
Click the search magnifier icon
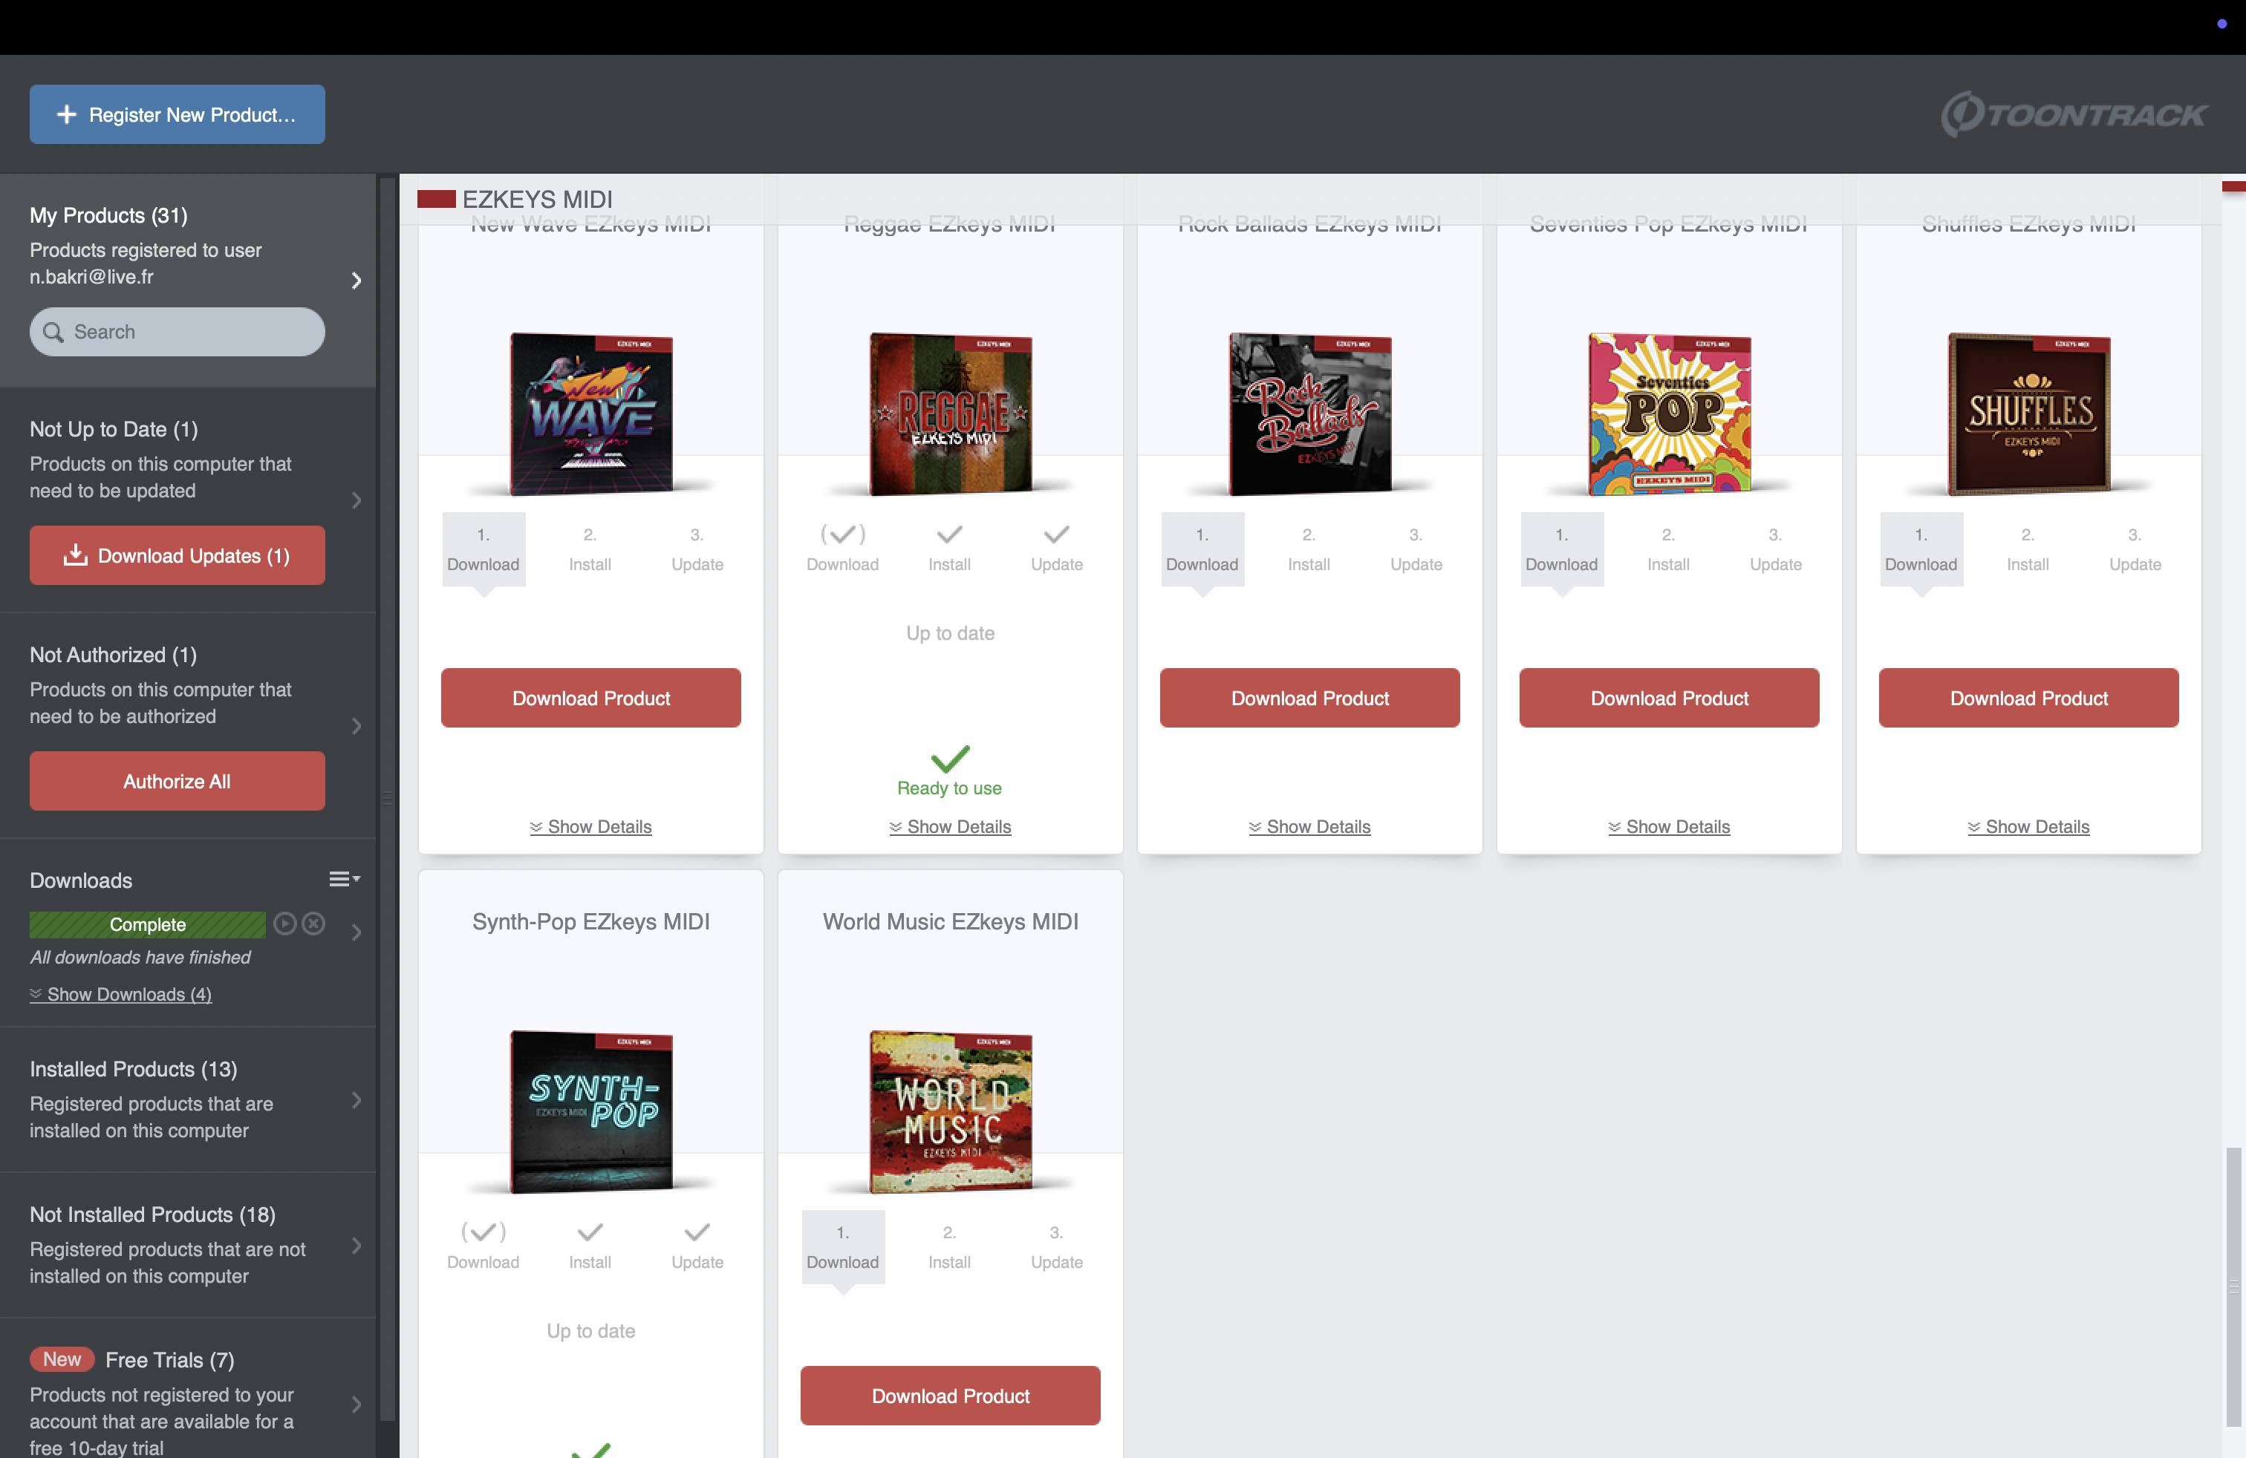pos(53,332)
